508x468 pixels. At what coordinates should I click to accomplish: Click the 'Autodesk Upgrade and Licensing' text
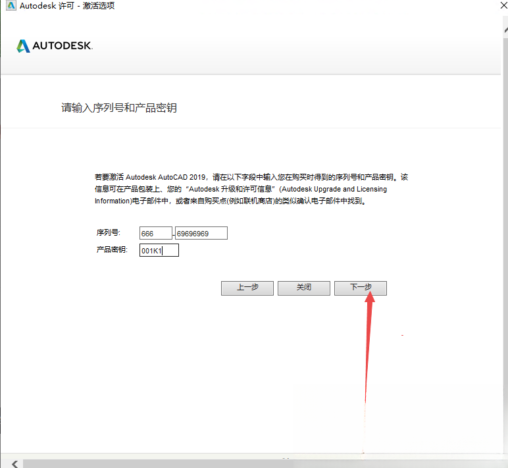(334, 190)
